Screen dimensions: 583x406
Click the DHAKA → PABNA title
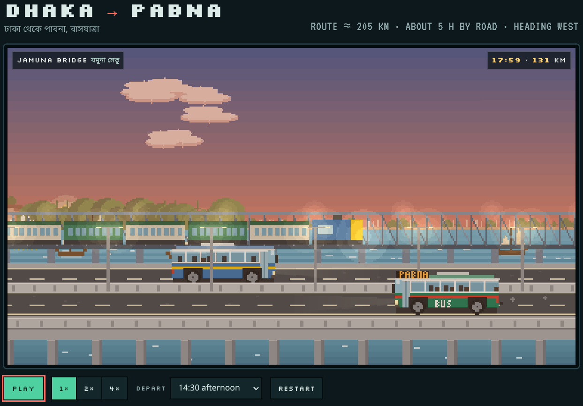coord(114,11)
